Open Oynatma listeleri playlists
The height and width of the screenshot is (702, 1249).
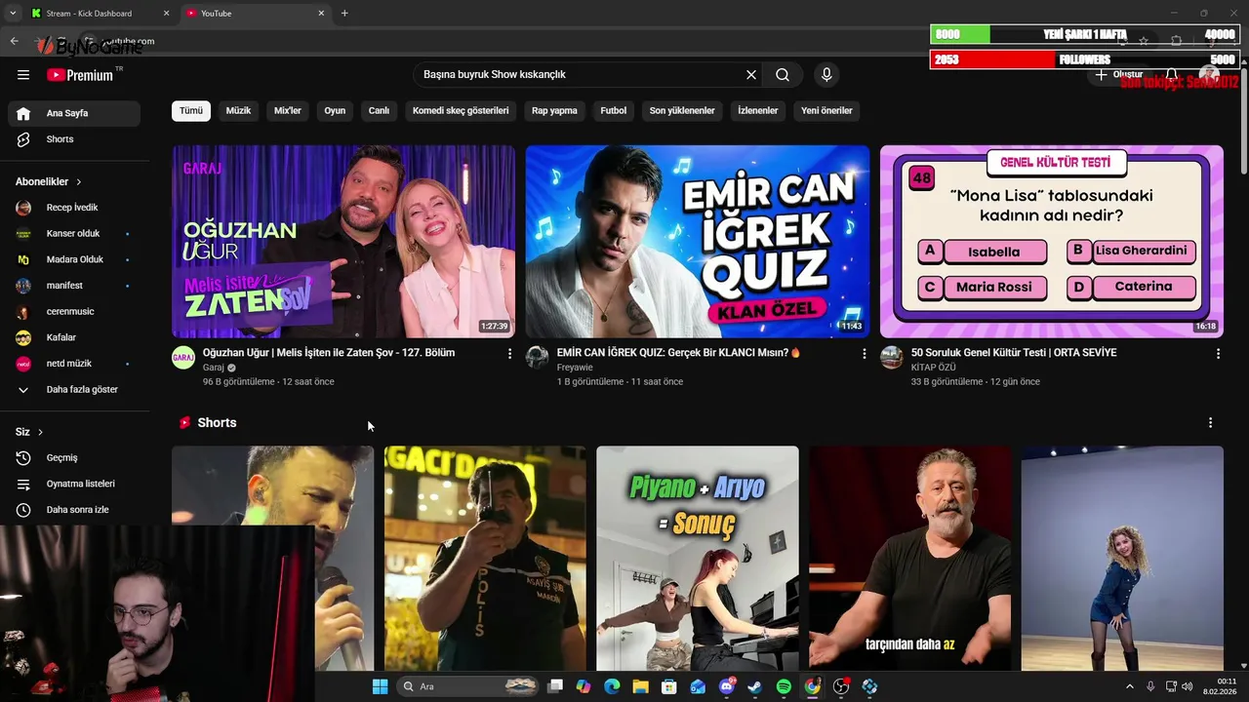coord(74,484)
